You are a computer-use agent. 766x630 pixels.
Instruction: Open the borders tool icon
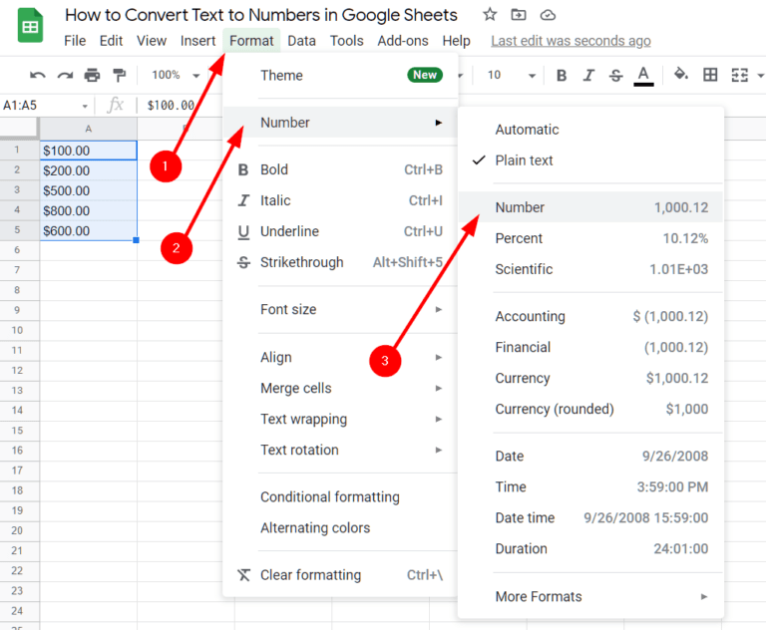coord(710,75)
